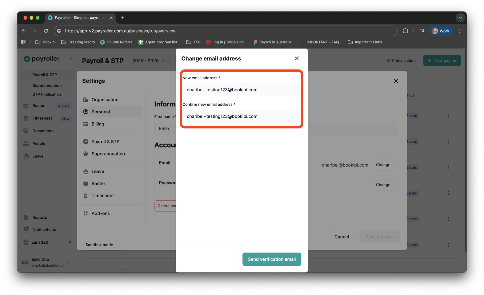The image size is (484, 295).
Task: Open Superannuation in left sidebar
Action: [47, 85]
